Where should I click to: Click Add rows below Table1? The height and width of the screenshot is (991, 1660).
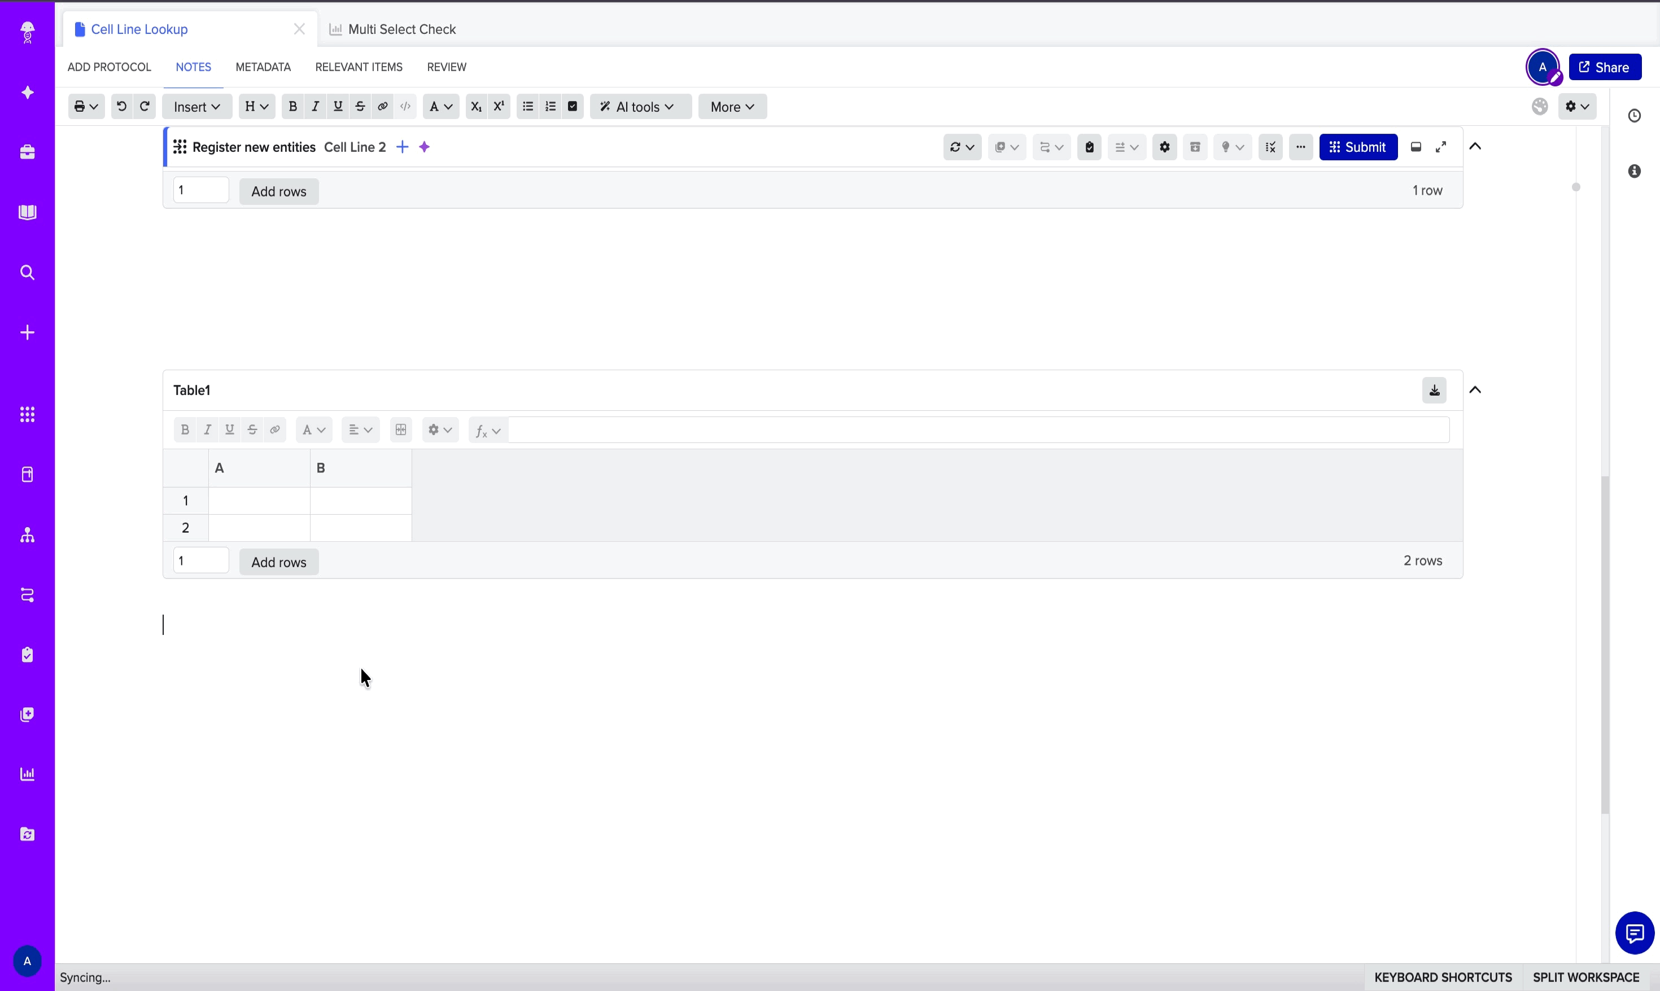click(278, 562)
